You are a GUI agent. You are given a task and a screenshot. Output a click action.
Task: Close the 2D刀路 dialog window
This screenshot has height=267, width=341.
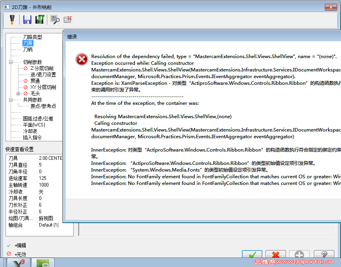pyautogui.click(x=331, y=7)
